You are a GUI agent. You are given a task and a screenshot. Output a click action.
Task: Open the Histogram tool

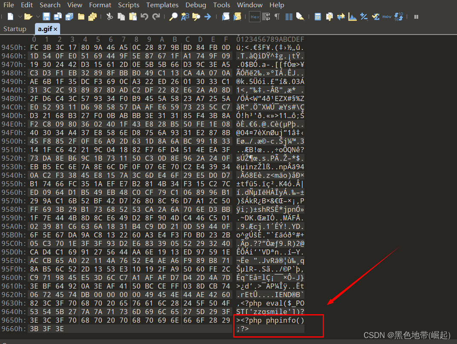[353, 17]
